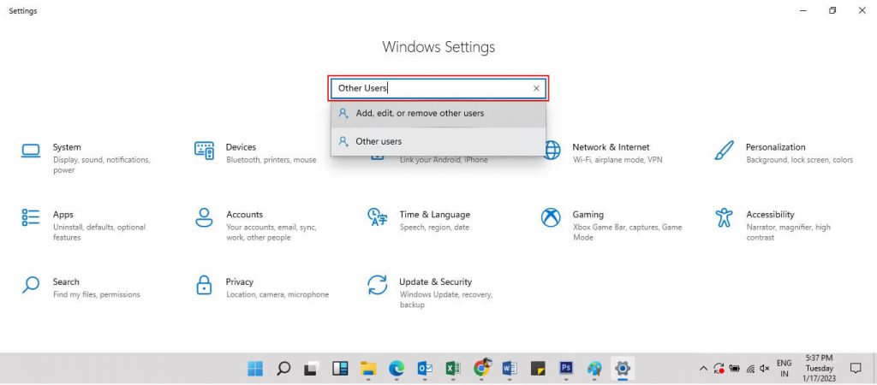Launch Outlook from taskbar
This screenshot has width=877, height=385.
425,368
